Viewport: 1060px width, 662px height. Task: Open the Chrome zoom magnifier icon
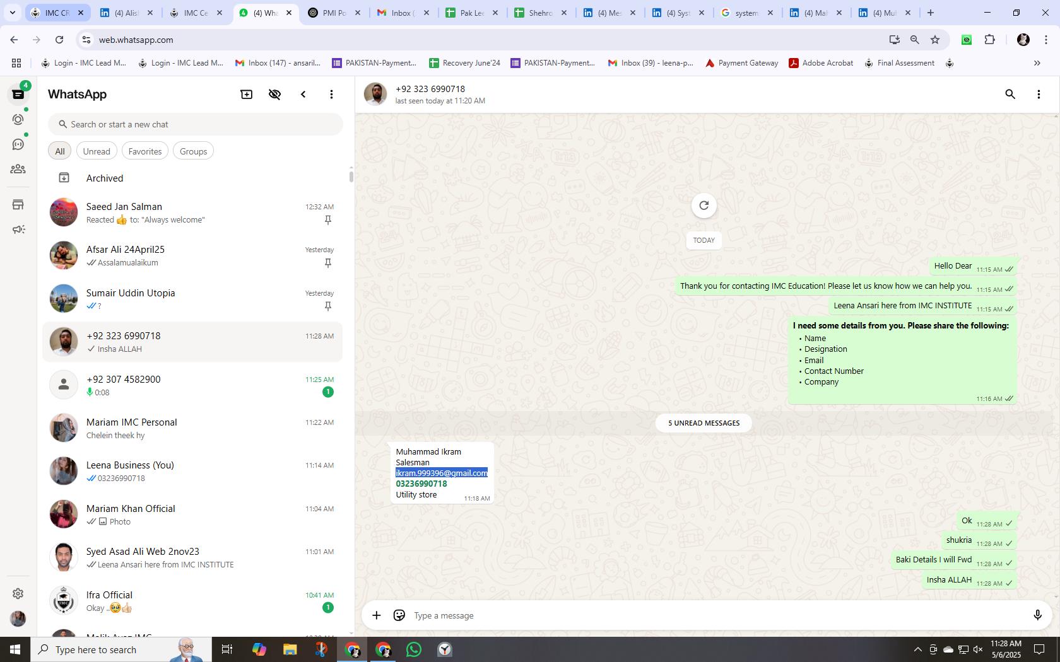point(914,40)
